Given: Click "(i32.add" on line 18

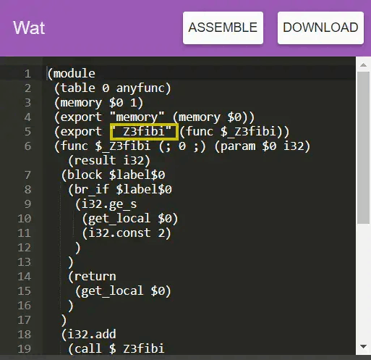Looking at the screenshot, I should pyautogui.click(x=88, y=335).
